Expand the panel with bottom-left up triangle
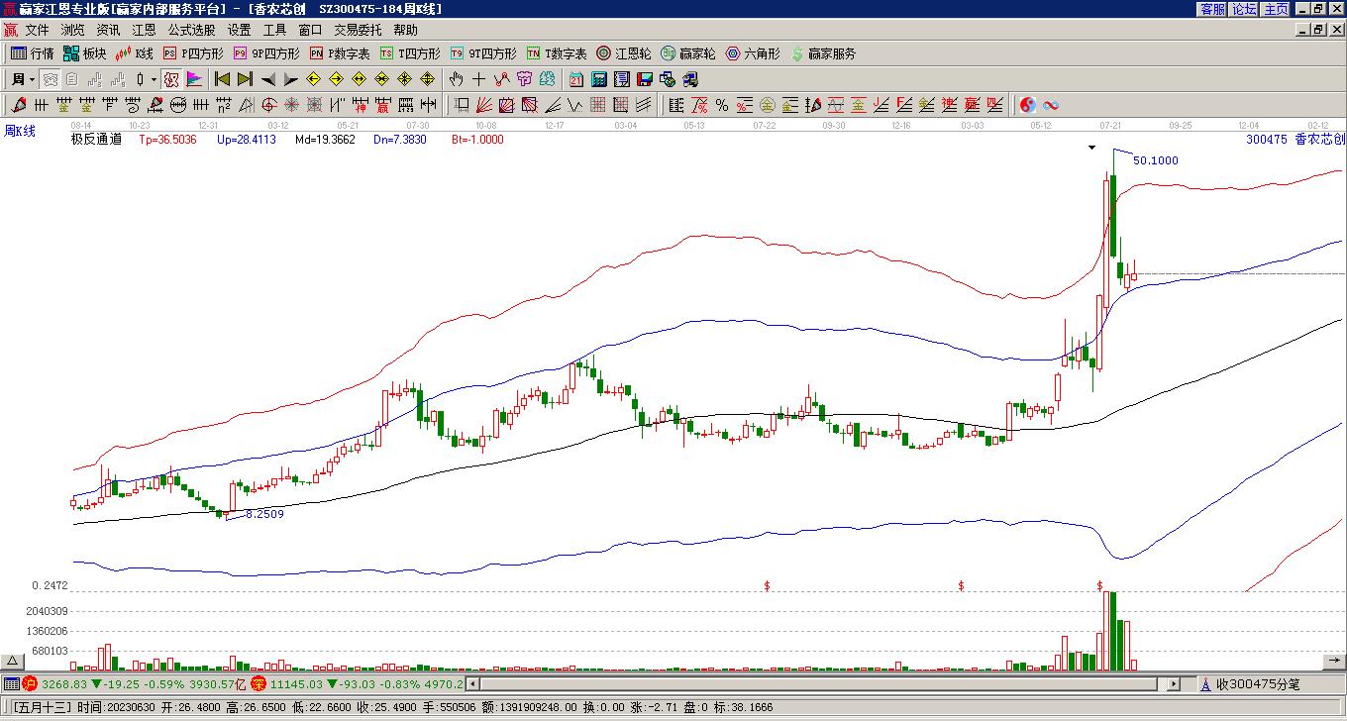Screen dimensions: 1347x721 coord(13,661)
